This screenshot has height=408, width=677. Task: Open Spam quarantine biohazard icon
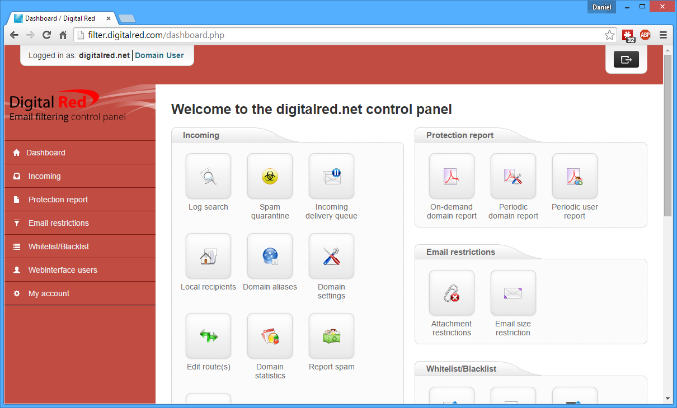point(270,176)
